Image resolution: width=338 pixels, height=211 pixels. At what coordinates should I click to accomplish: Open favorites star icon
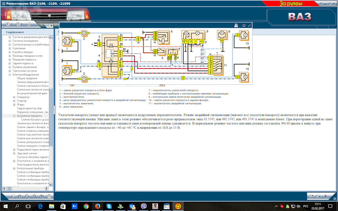[20, 196]
